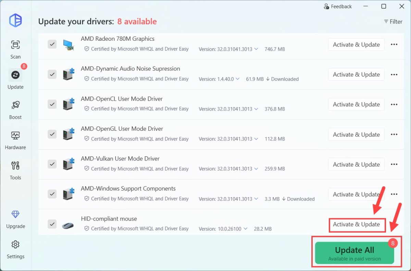Click the '61.9 MB' Downloaded status for Audio Noise Supression

[272, 79]
